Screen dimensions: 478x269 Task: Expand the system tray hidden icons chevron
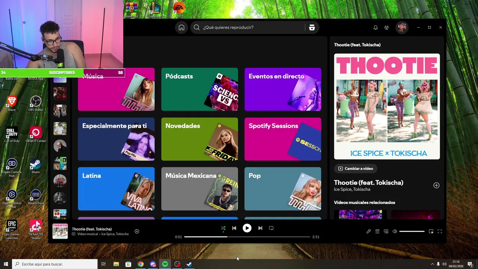click(x=432, y=264)
